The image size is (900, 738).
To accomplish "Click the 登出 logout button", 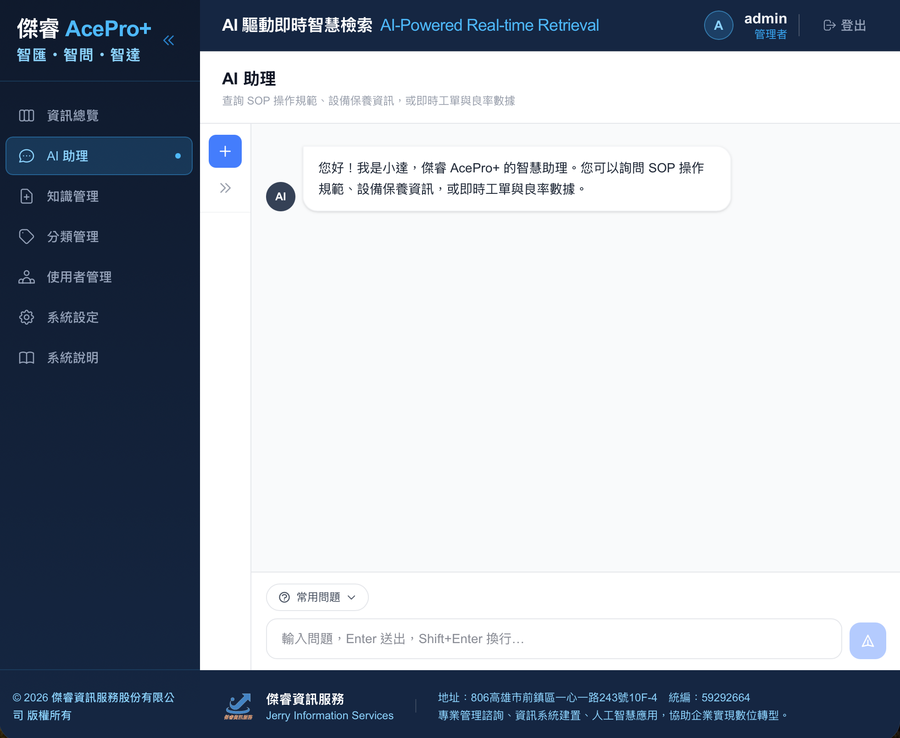I will (x=845, y=25).
